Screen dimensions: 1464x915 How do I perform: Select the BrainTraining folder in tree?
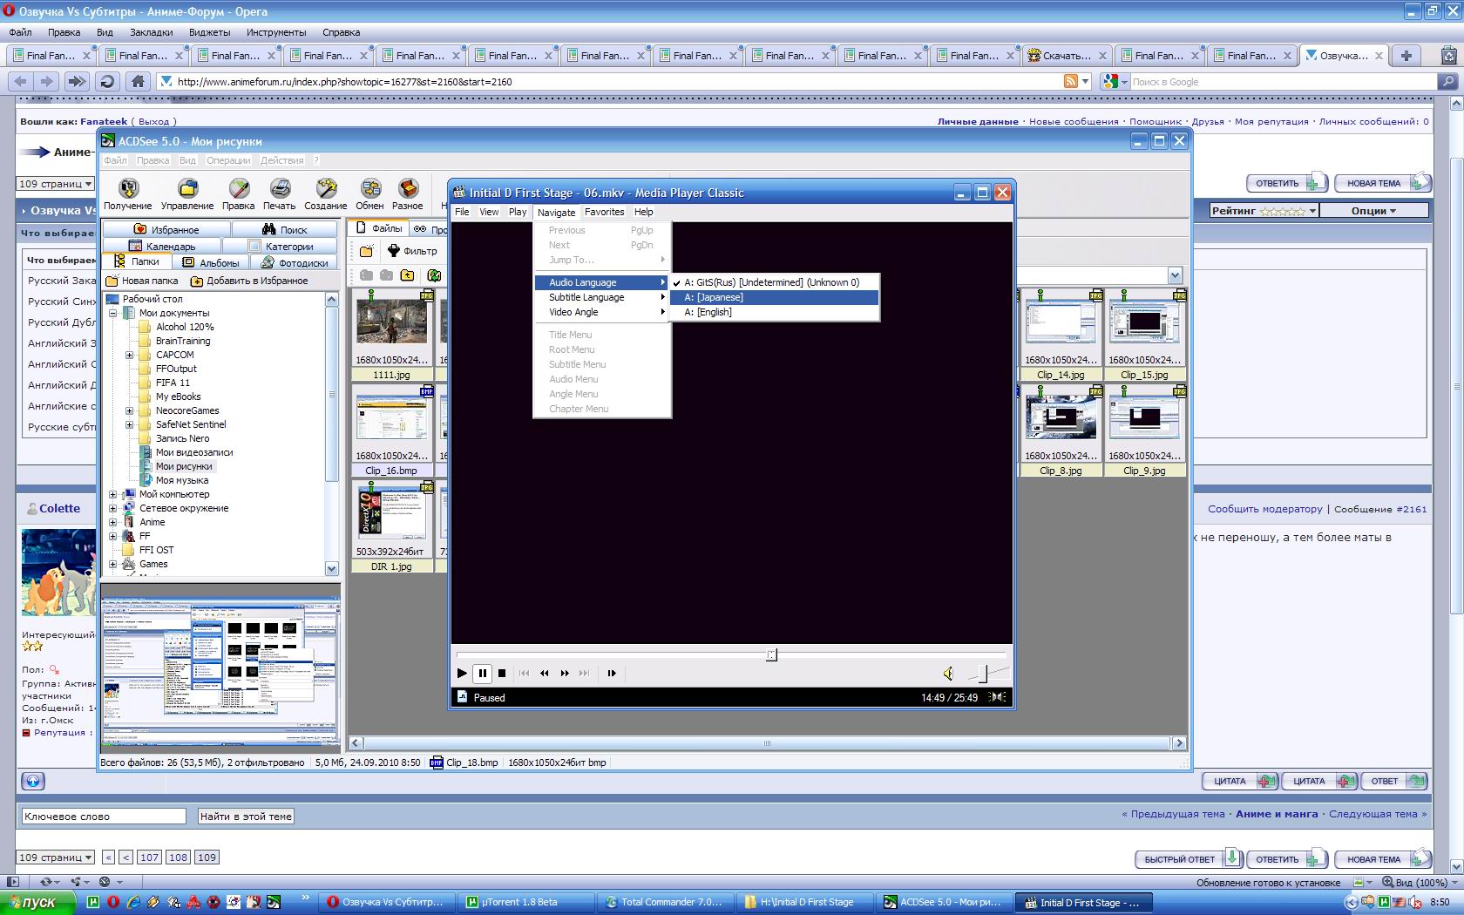pyautogui.click(x=183, y=341)
